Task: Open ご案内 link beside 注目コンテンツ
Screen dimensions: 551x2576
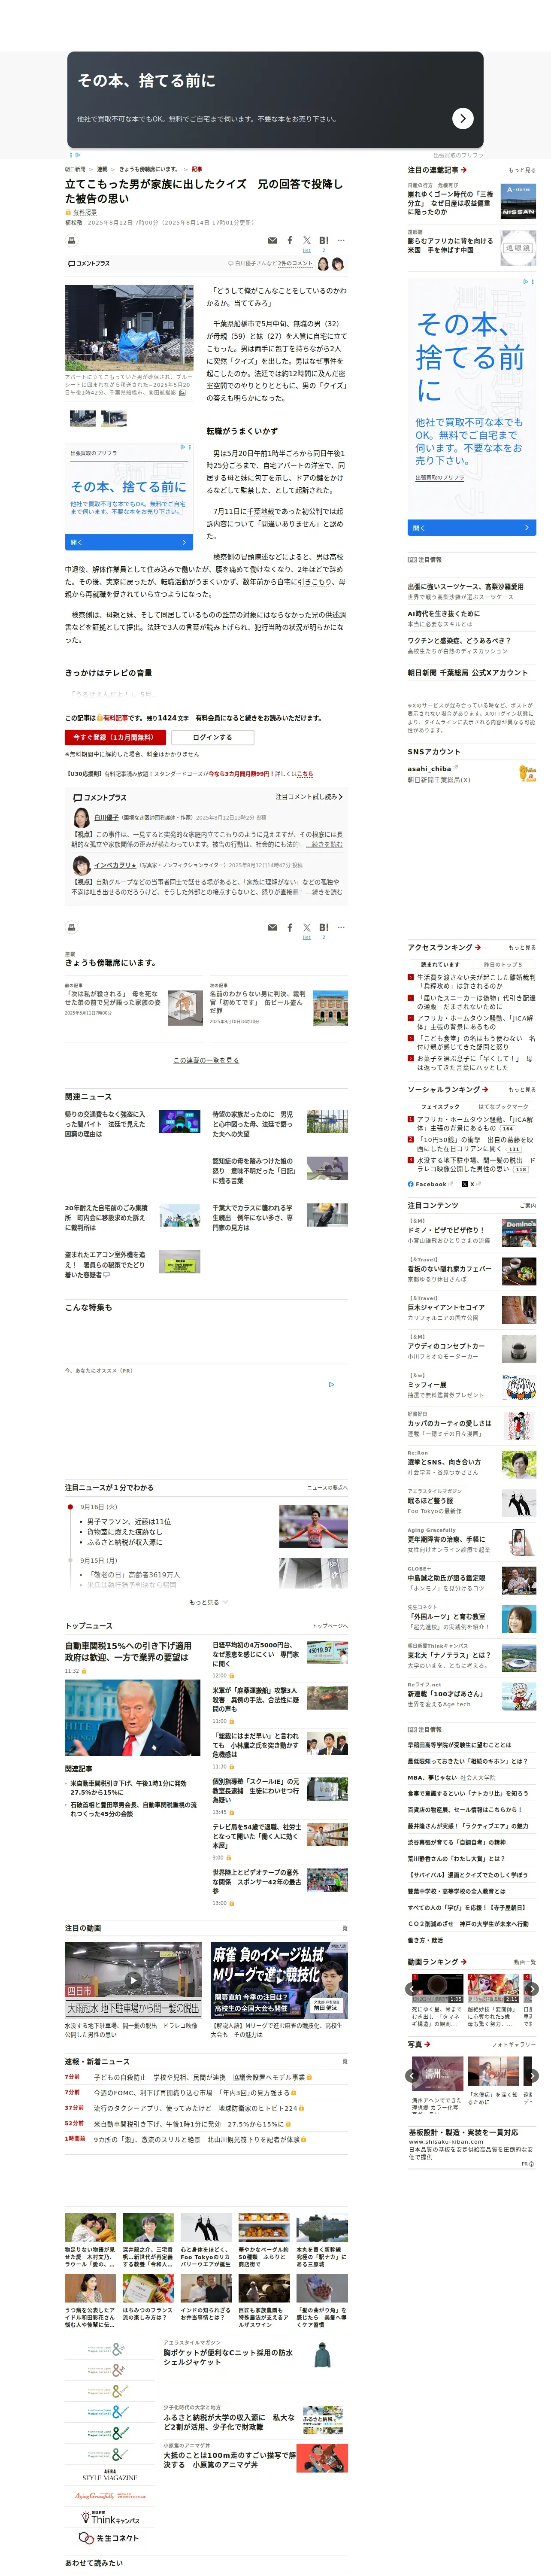Action: (527, 1205)
